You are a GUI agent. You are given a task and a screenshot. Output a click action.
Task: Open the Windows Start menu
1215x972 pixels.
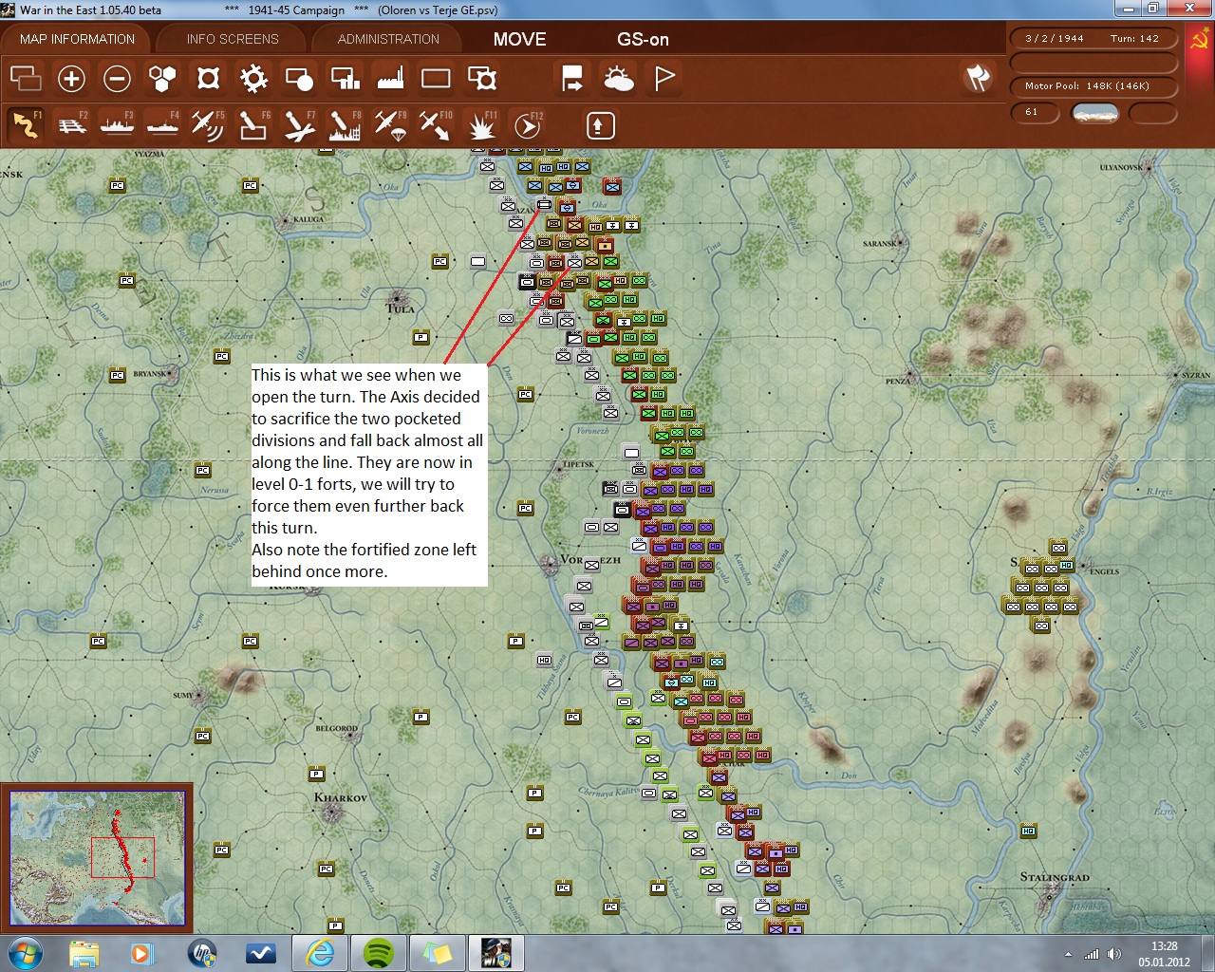click(26, 953)
